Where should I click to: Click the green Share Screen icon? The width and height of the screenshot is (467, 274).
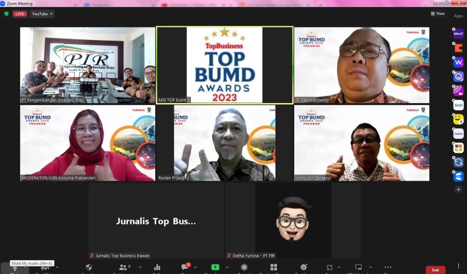(x=215, y=267)
